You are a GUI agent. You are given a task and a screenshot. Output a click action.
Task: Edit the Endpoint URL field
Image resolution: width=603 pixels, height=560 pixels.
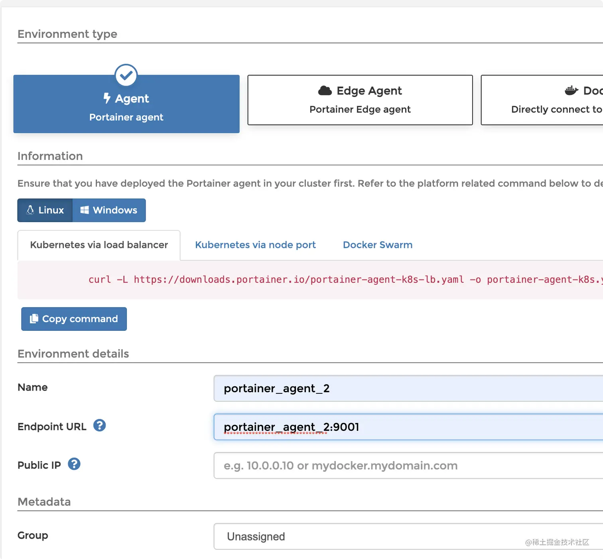point(408,427)
